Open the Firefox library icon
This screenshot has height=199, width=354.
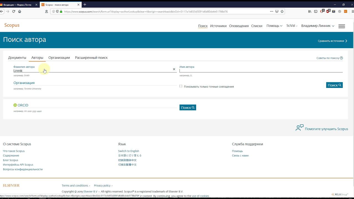coord(310,12)
